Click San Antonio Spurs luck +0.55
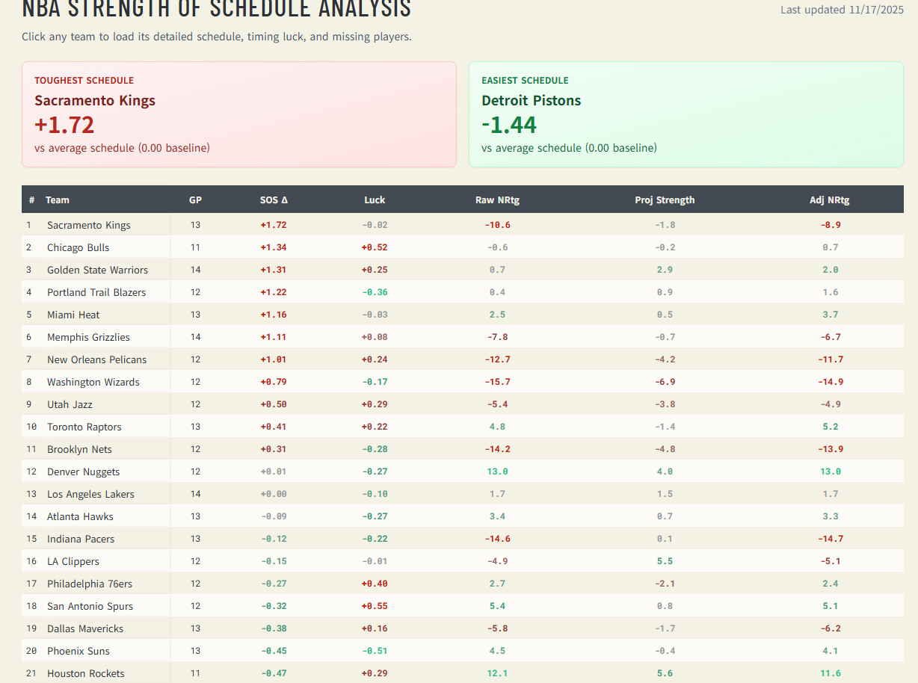Image resolution: width=918 pixels, height=683 pixels. point(375,606)
